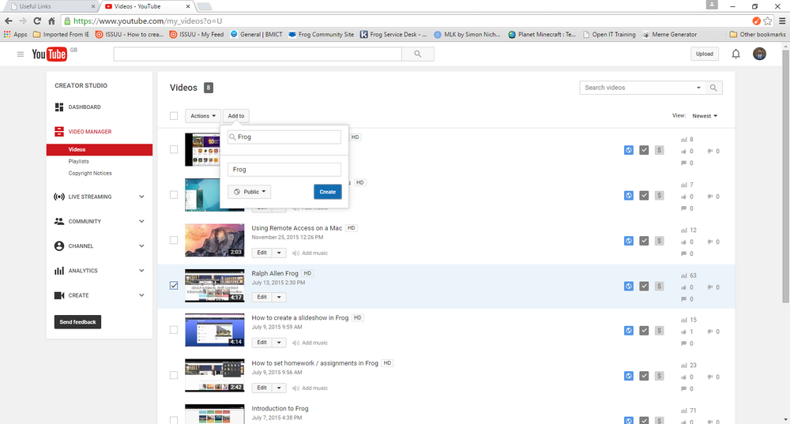This screenshot has height=424, width=790.
Task: Click the page vertical scrollbar
Action: point(785,176)
